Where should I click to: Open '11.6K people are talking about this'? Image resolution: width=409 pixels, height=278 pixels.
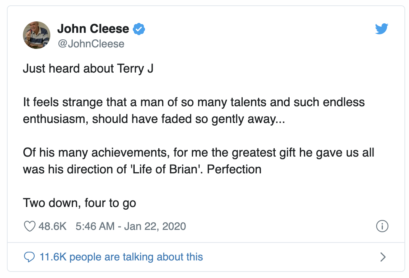click(x=121, y=257)
